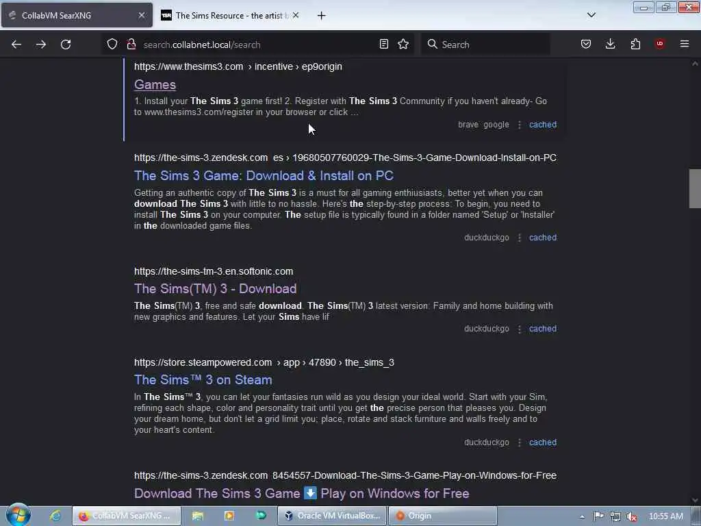Open Windows Explorer from the taskbar
Image resolution: width=701 pixels, height=526 pixels.
point(198,516)
